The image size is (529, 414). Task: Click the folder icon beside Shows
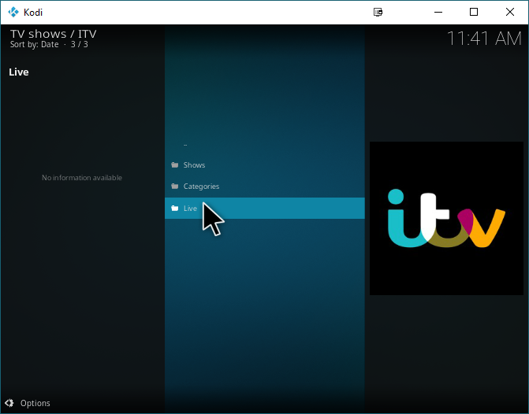click(x=175, y=165)
